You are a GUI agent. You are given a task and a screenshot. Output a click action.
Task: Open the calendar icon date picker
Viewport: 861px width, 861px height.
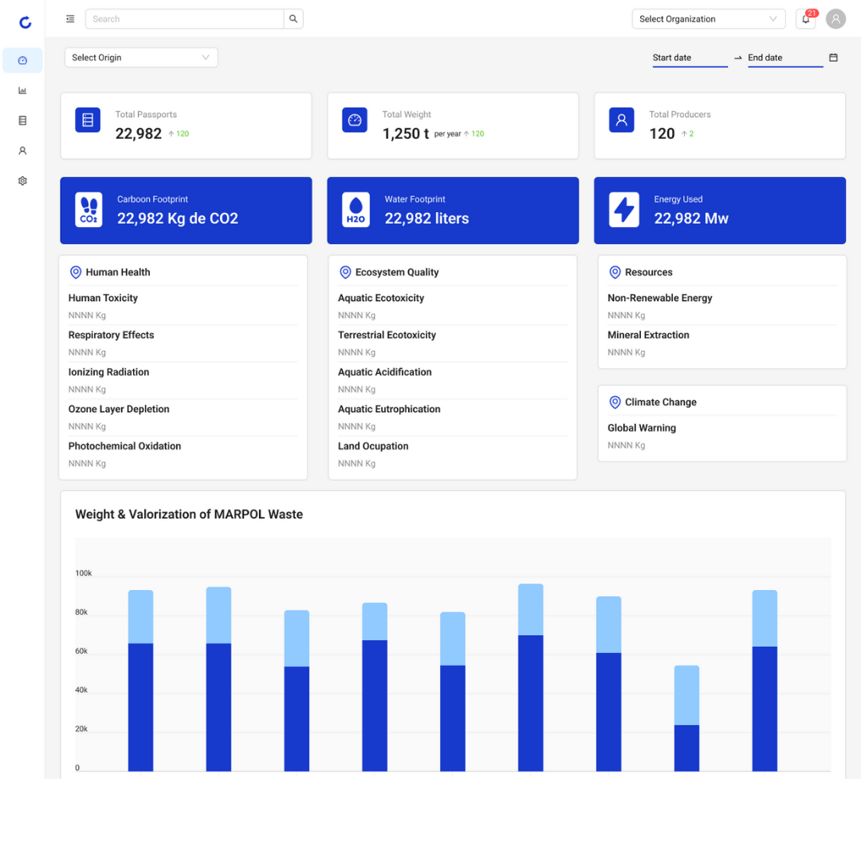tap(833, 57)
